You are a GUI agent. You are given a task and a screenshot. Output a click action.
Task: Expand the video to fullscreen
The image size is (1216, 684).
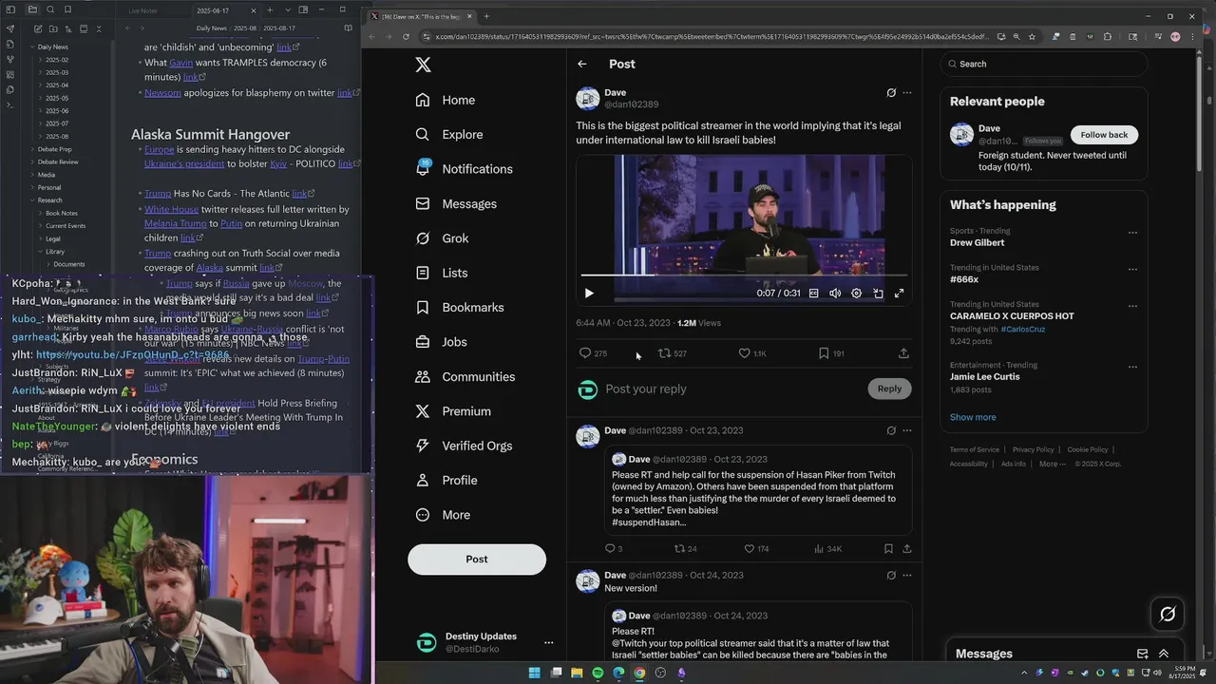click(899, 294)
